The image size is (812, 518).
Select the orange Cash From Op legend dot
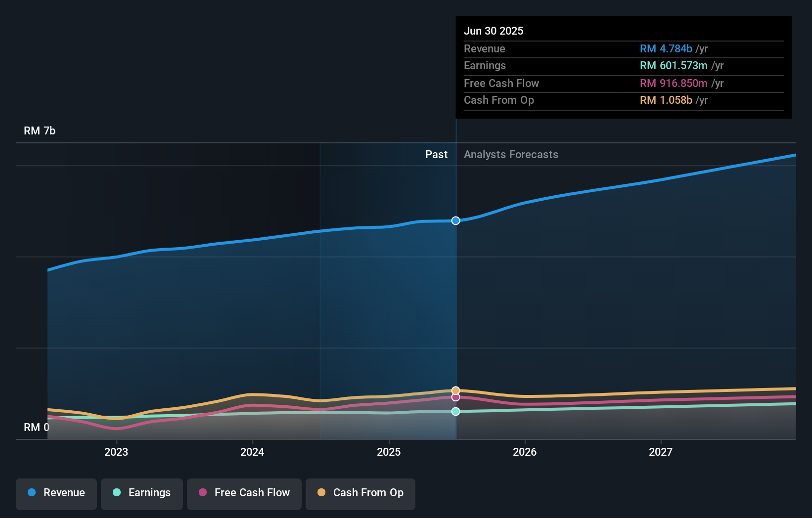coord(321,493)
